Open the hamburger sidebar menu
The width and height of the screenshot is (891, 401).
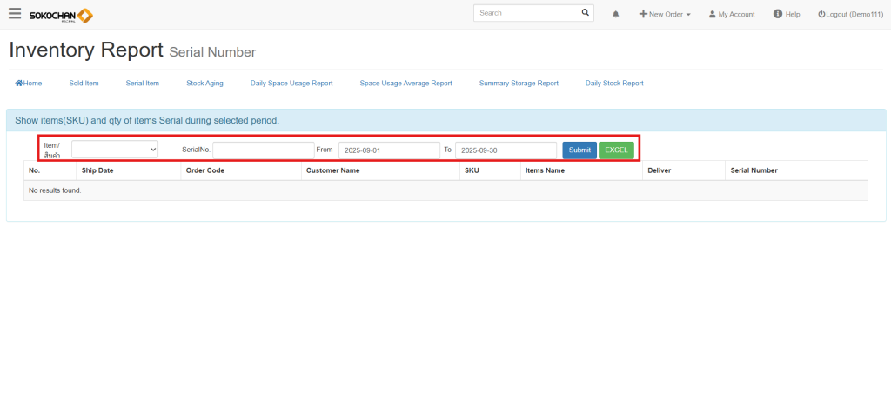[x=15, y=14]
